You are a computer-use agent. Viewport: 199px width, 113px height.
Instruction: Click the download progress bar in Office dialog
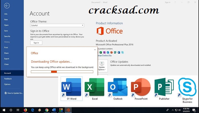click(x=62, y=72)
